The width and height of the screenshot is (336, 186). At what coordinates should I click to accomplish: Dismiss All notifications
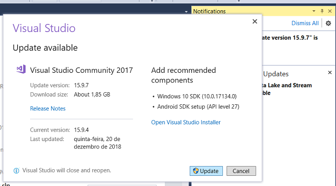(305, 23)
